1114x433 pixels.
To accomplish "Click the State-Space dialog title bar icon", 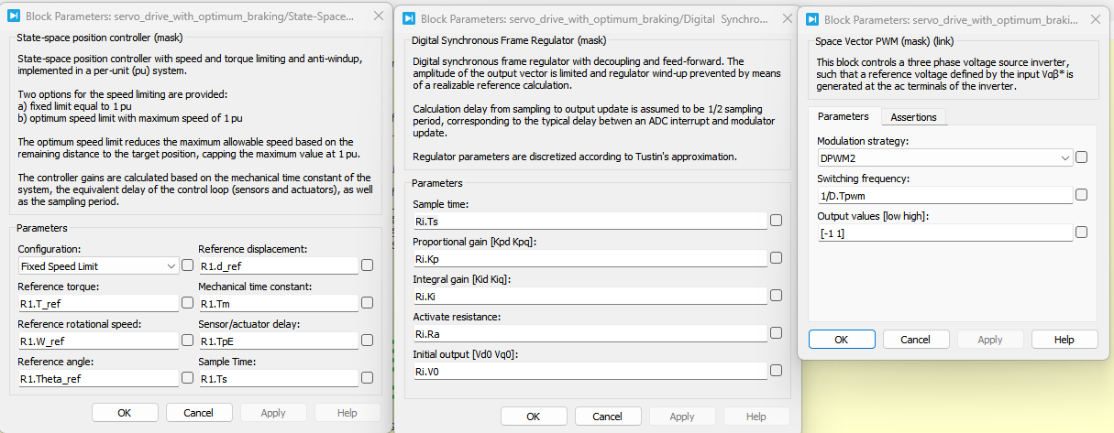I will 14,16.
